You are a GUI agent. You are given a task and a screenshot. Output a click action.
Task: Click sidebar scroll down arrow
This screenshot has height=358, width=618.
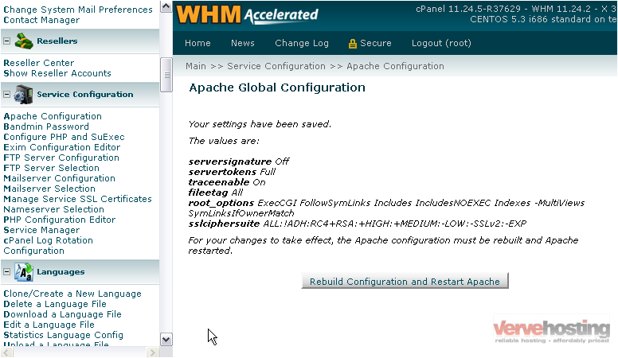pyautogui.click(x=166, y=340)
